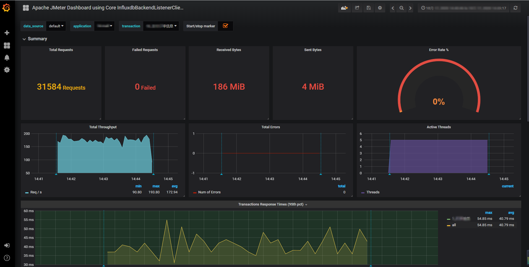529x267 pixels.
Task: Click the 4 MiB value
Action: pos(313,87)
